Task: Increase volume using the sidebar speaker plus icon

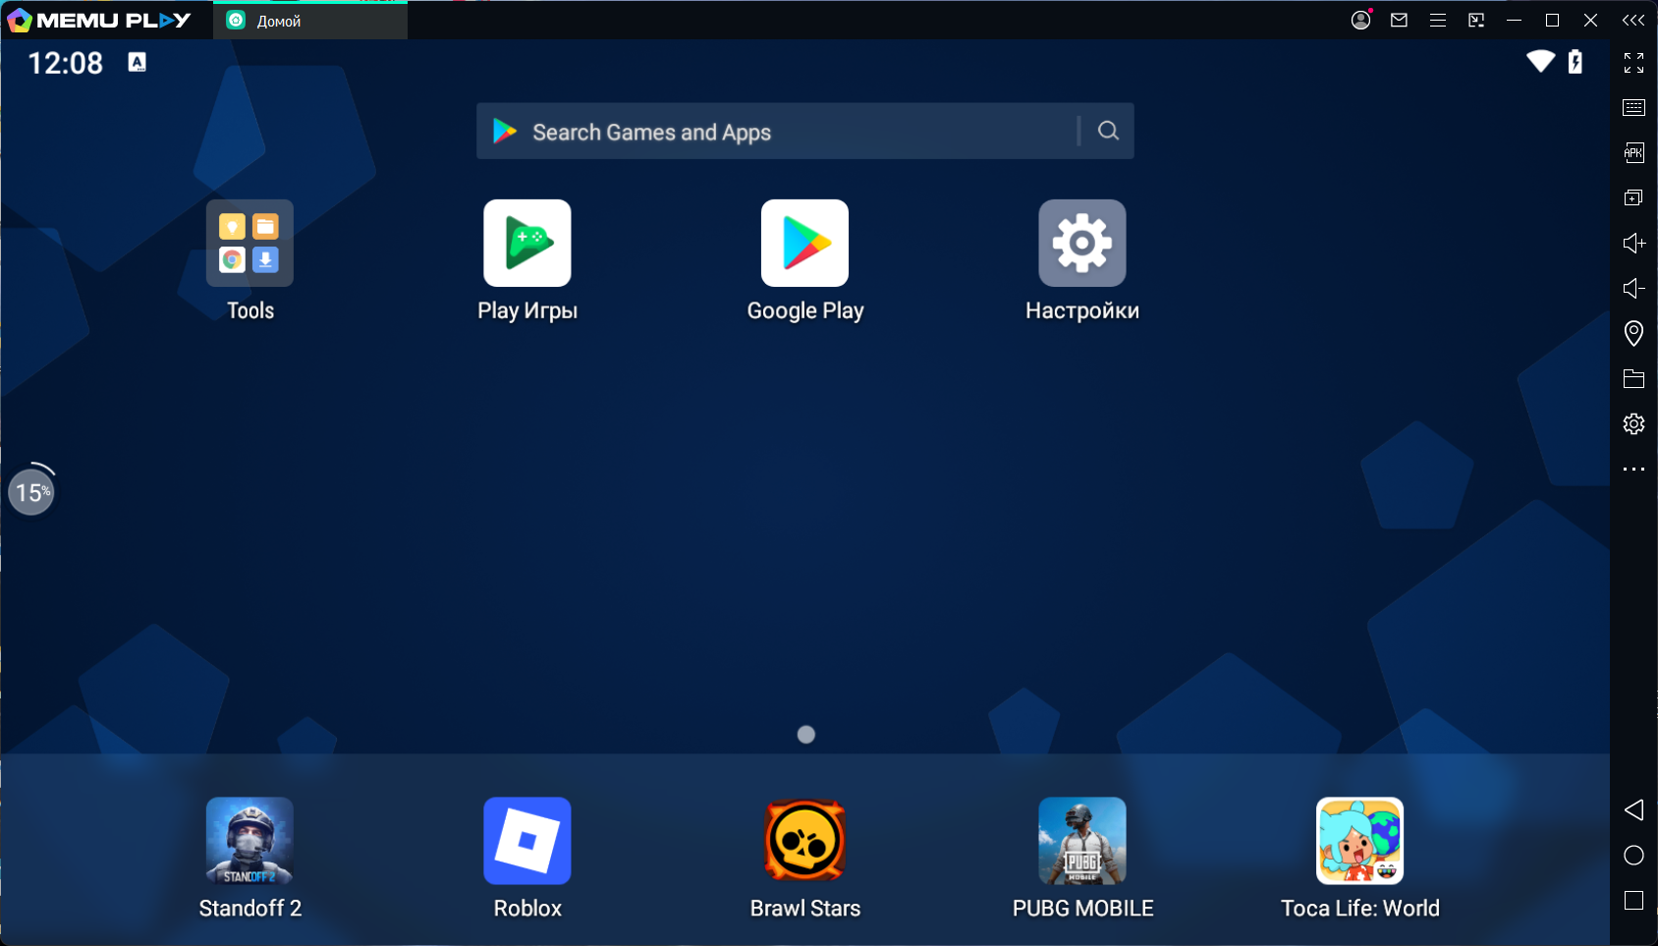Action: [x=1633, y=244]
